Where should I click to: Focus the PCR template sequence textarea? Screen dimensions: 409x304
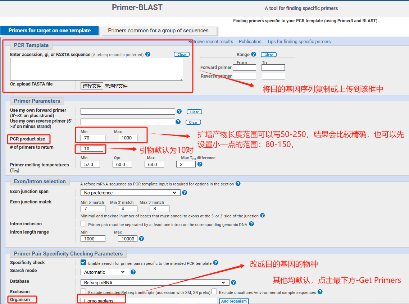pyautogui.click(x=96, y=69)
